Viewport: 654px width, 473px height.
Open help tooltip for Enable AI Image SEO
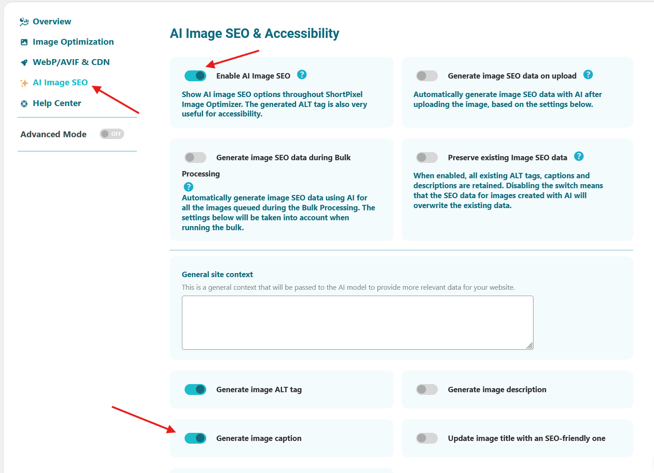[302, 75]
